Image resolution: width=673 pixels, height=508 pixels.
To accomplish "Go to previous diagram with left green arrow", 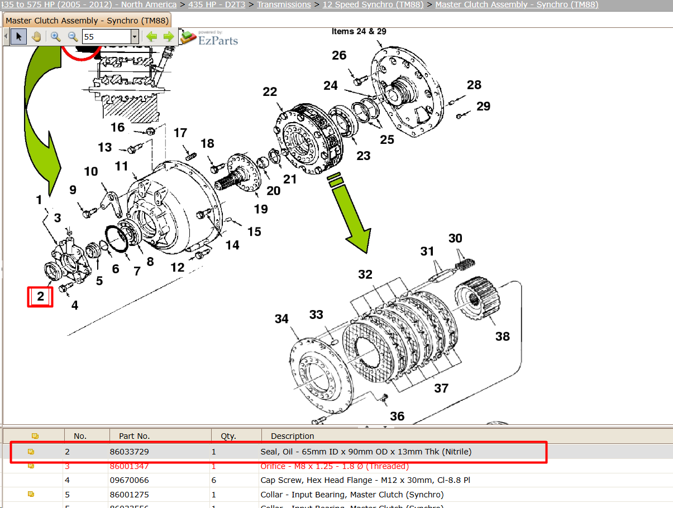I will (x=151, y=37).
